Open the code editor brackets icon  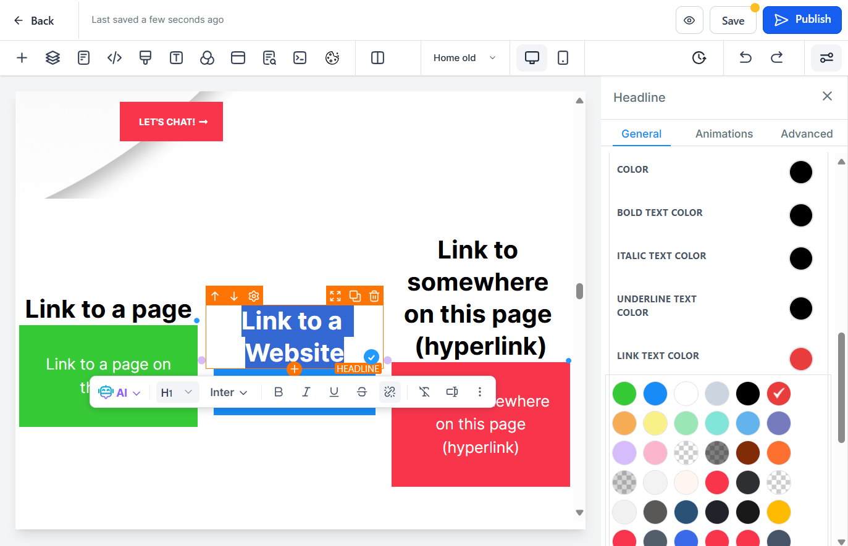pos(114,58)
